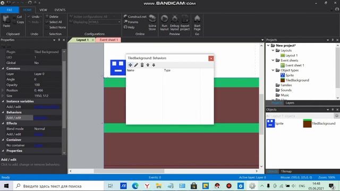Move behavior up with the up arrow
Screen dimensions: 340x191
[148, 65]
